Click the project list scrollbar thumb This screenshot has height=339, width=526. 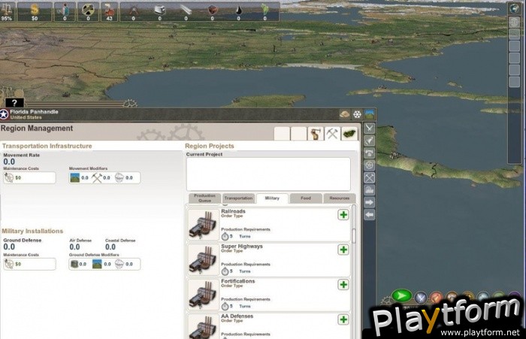pos(354,235)
